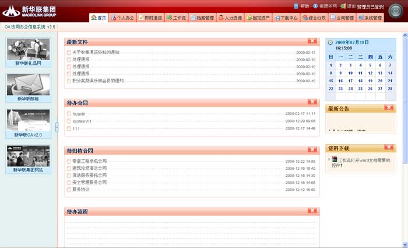Close the 最新文件 panel
This screenshot has height=248, width=408.
(312, 41)
